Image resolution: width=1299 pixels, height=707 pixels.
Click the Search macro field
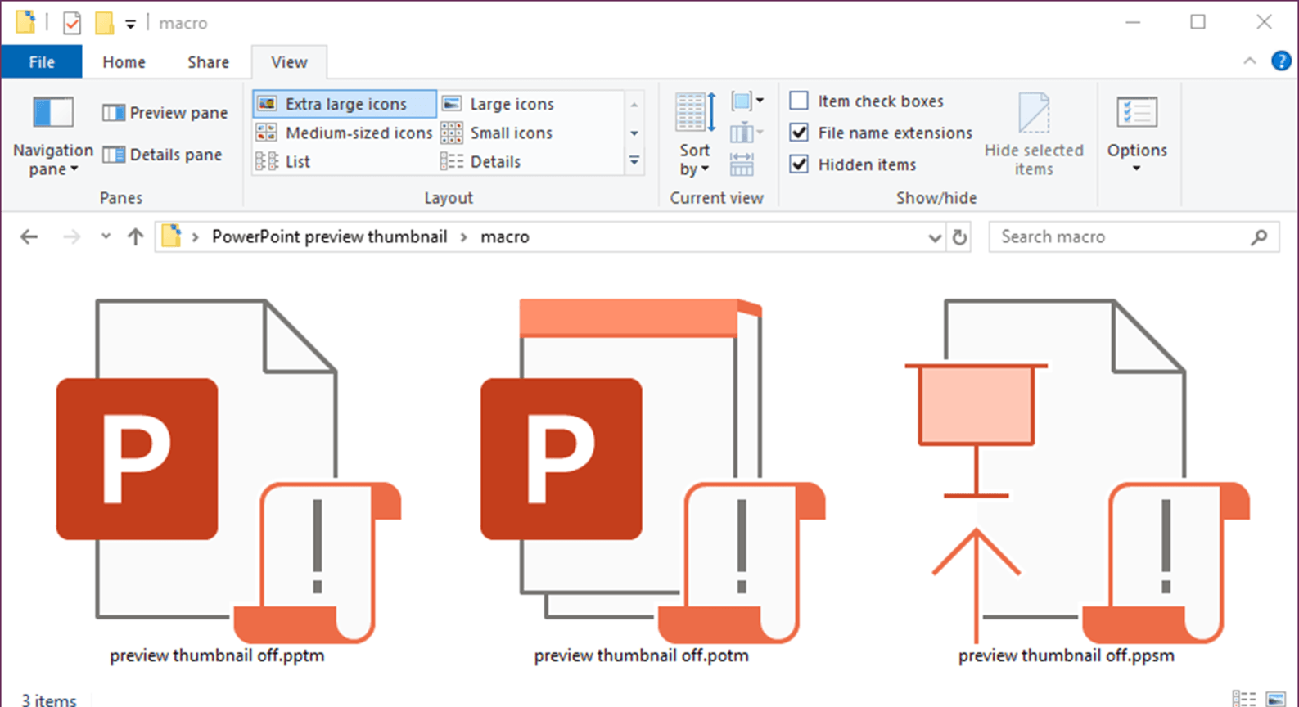point(1134,236)
